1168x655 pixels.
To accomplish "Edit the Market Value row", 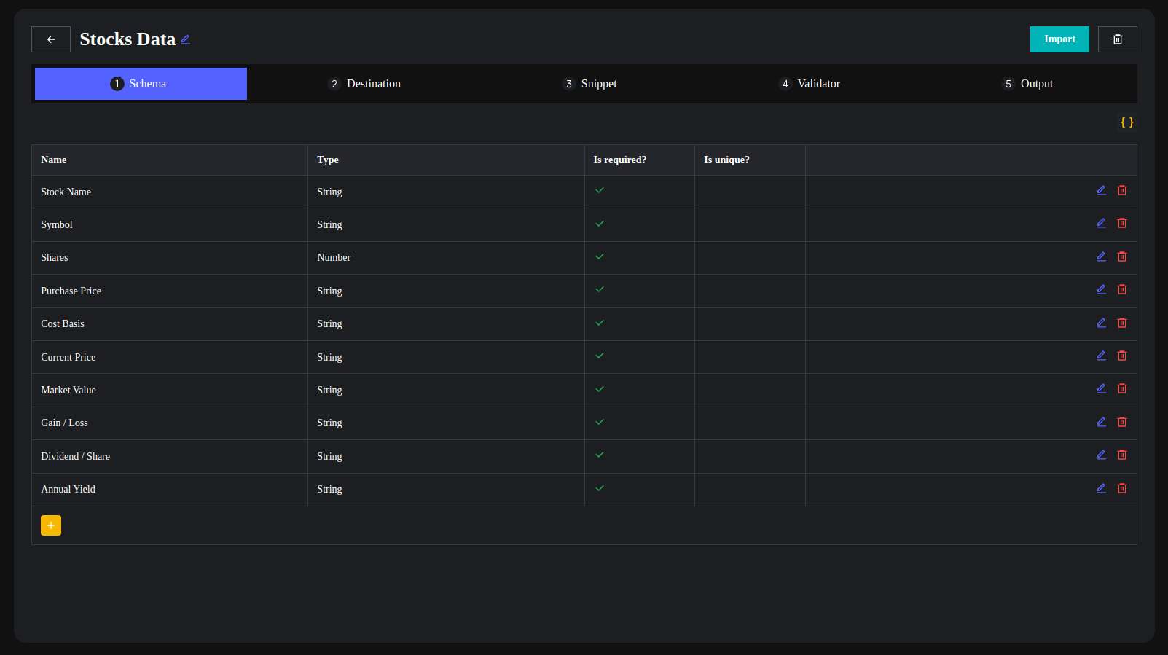I will coord(1102,388).
